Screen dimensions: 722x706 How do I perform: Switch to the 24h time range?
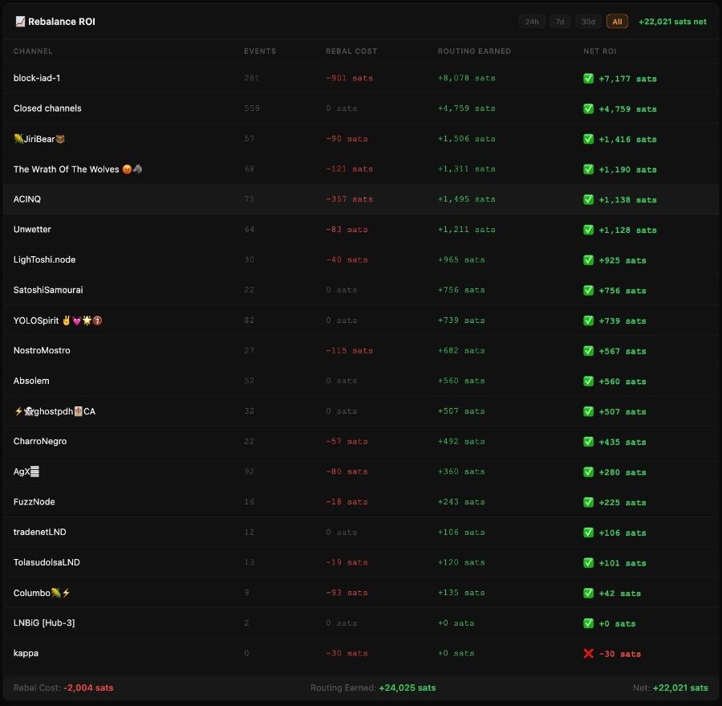[532, 22]
